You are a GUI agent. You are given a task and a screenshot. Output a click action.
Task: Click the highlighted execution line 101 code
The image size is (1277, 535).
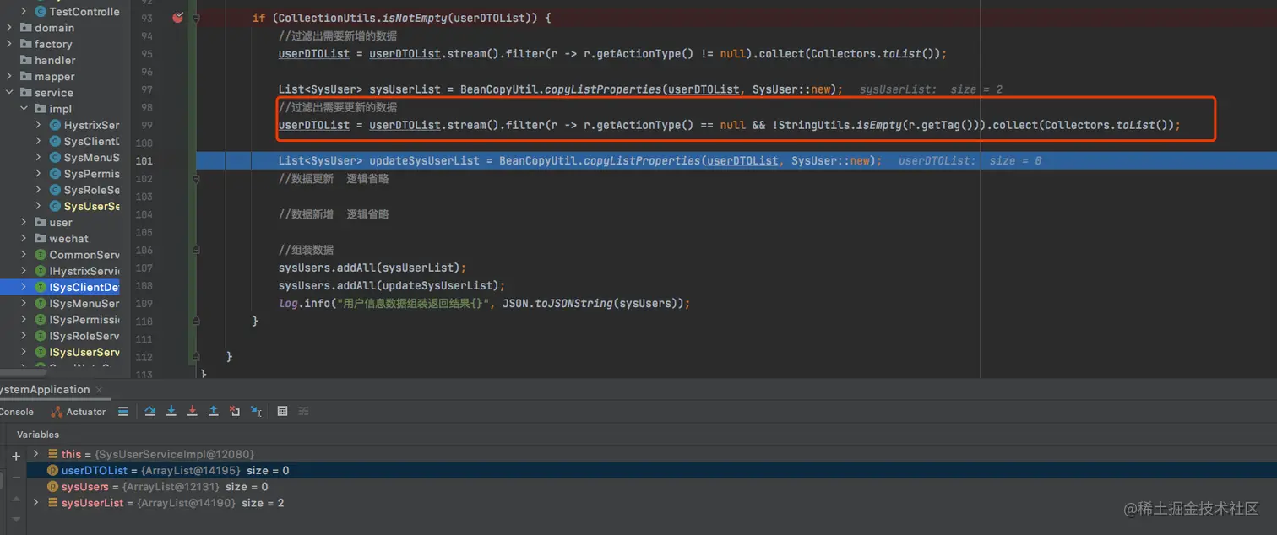pyautogui.click(x=580, y=160)
